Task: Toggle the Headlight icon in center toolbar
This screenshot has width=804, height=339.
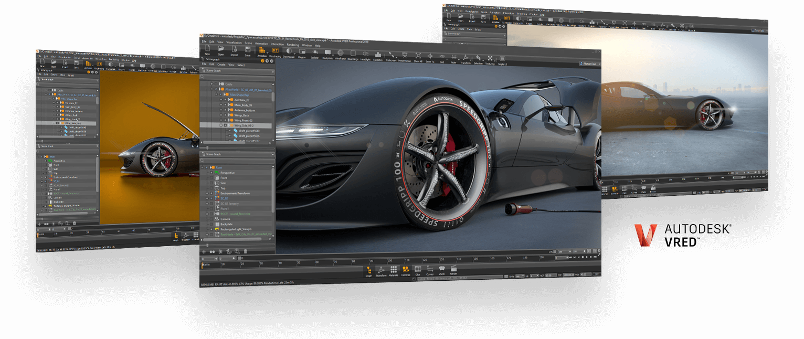Action: [x=366, y=54]
